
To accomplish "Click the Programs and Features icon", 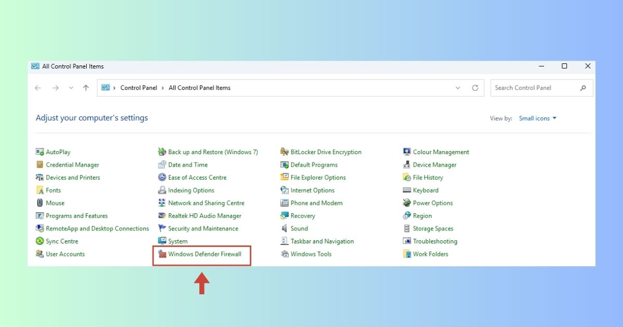I will tap(39, 216).
